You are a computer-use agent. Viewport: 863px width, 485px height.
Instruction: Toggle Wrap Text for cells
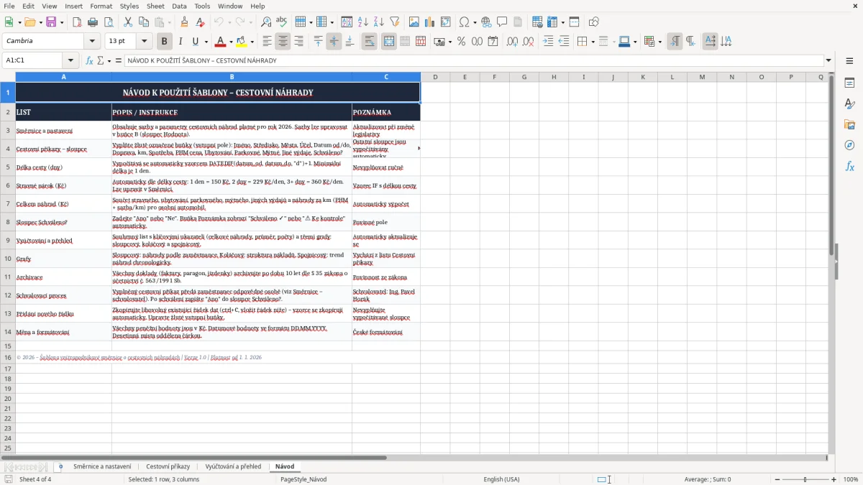[370, 42]
